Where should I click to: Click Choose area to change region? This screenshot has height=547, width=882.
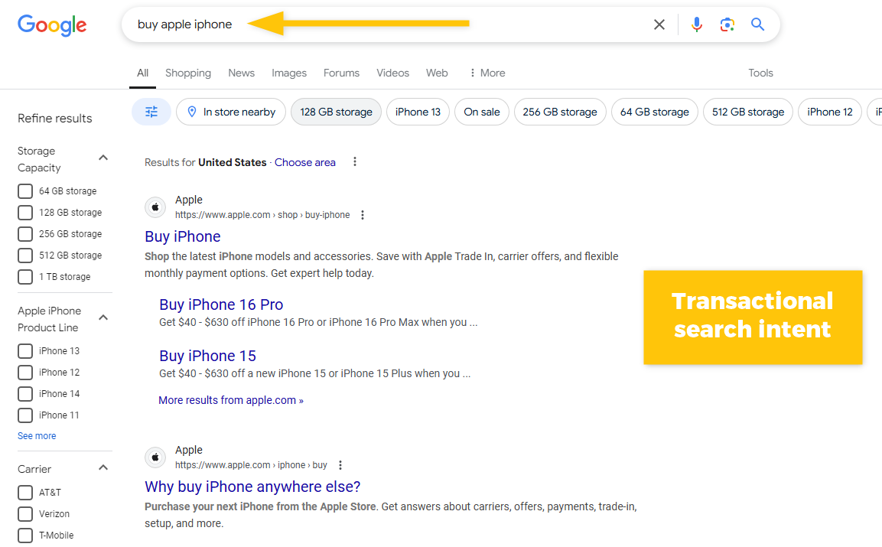click(304, 162)
